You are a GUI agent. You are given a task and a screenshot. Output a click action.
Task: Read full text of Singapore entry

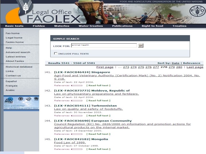[98, 86]
